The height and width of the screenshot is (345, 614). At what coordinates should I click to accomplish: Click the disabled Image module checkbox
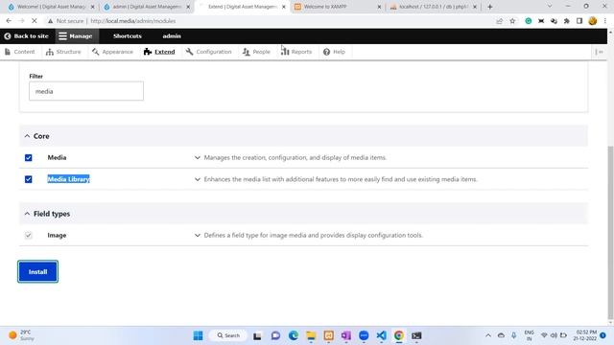coord(28,235)
